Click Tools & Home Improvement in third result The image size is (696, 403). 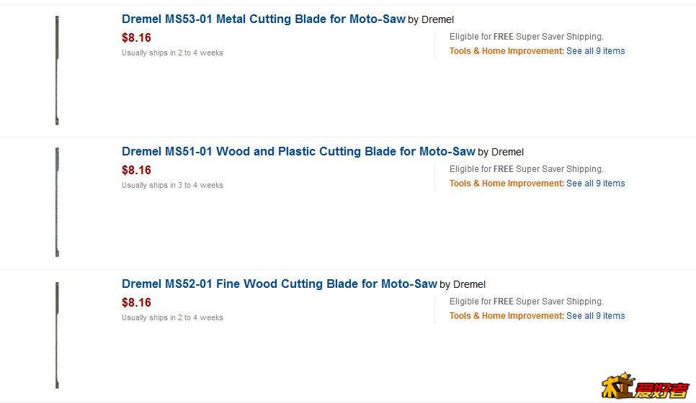[507, 316]
